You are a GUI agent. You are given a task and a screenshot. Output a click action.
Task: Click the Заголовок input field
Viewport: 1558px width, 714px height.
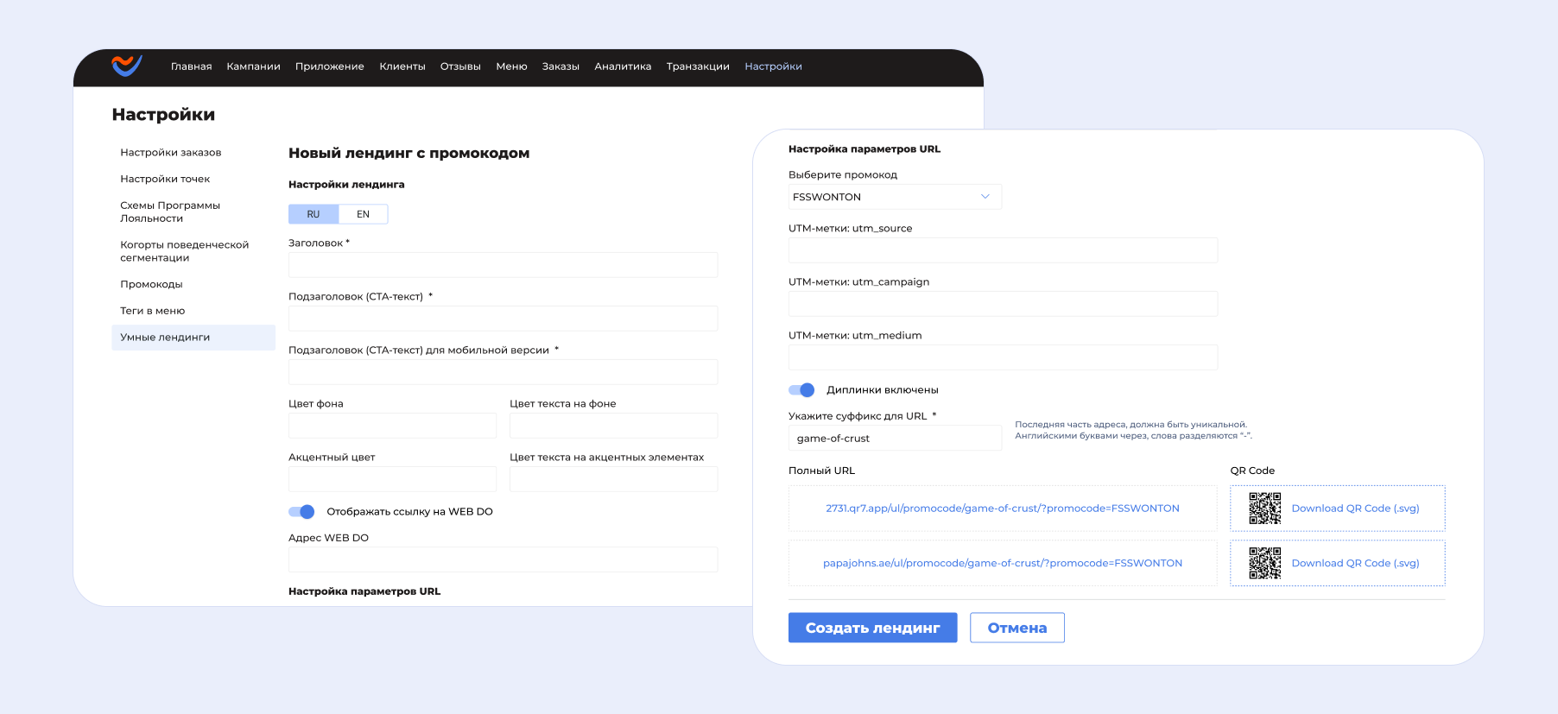pos(503,265)
